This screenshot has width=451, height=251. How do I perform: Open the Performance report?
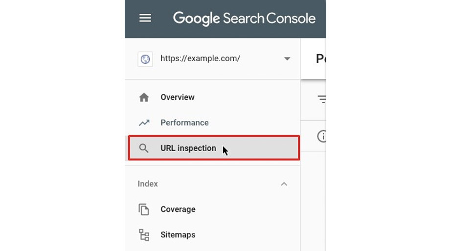pos(184,123)
